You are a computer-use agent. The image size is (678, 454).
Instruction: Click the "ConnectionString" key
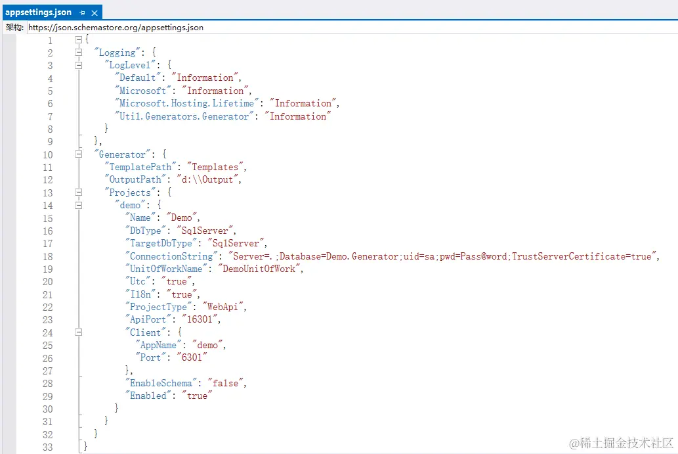click(x=171, y=256)
